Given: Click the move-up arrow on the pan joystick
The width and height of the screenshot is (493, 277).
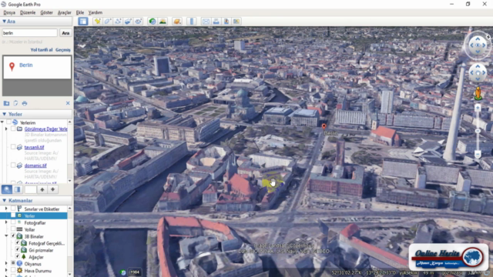Looking at the screenshot, I should (x=478, y=67).
